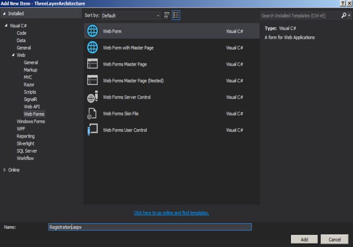This screenshot has height=247, width=353.
Task: Collapse the Web tree node
Action: (13, 55)
